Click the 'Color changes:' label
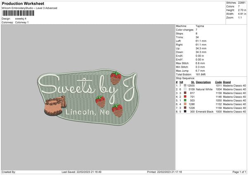 click(185, 30)
